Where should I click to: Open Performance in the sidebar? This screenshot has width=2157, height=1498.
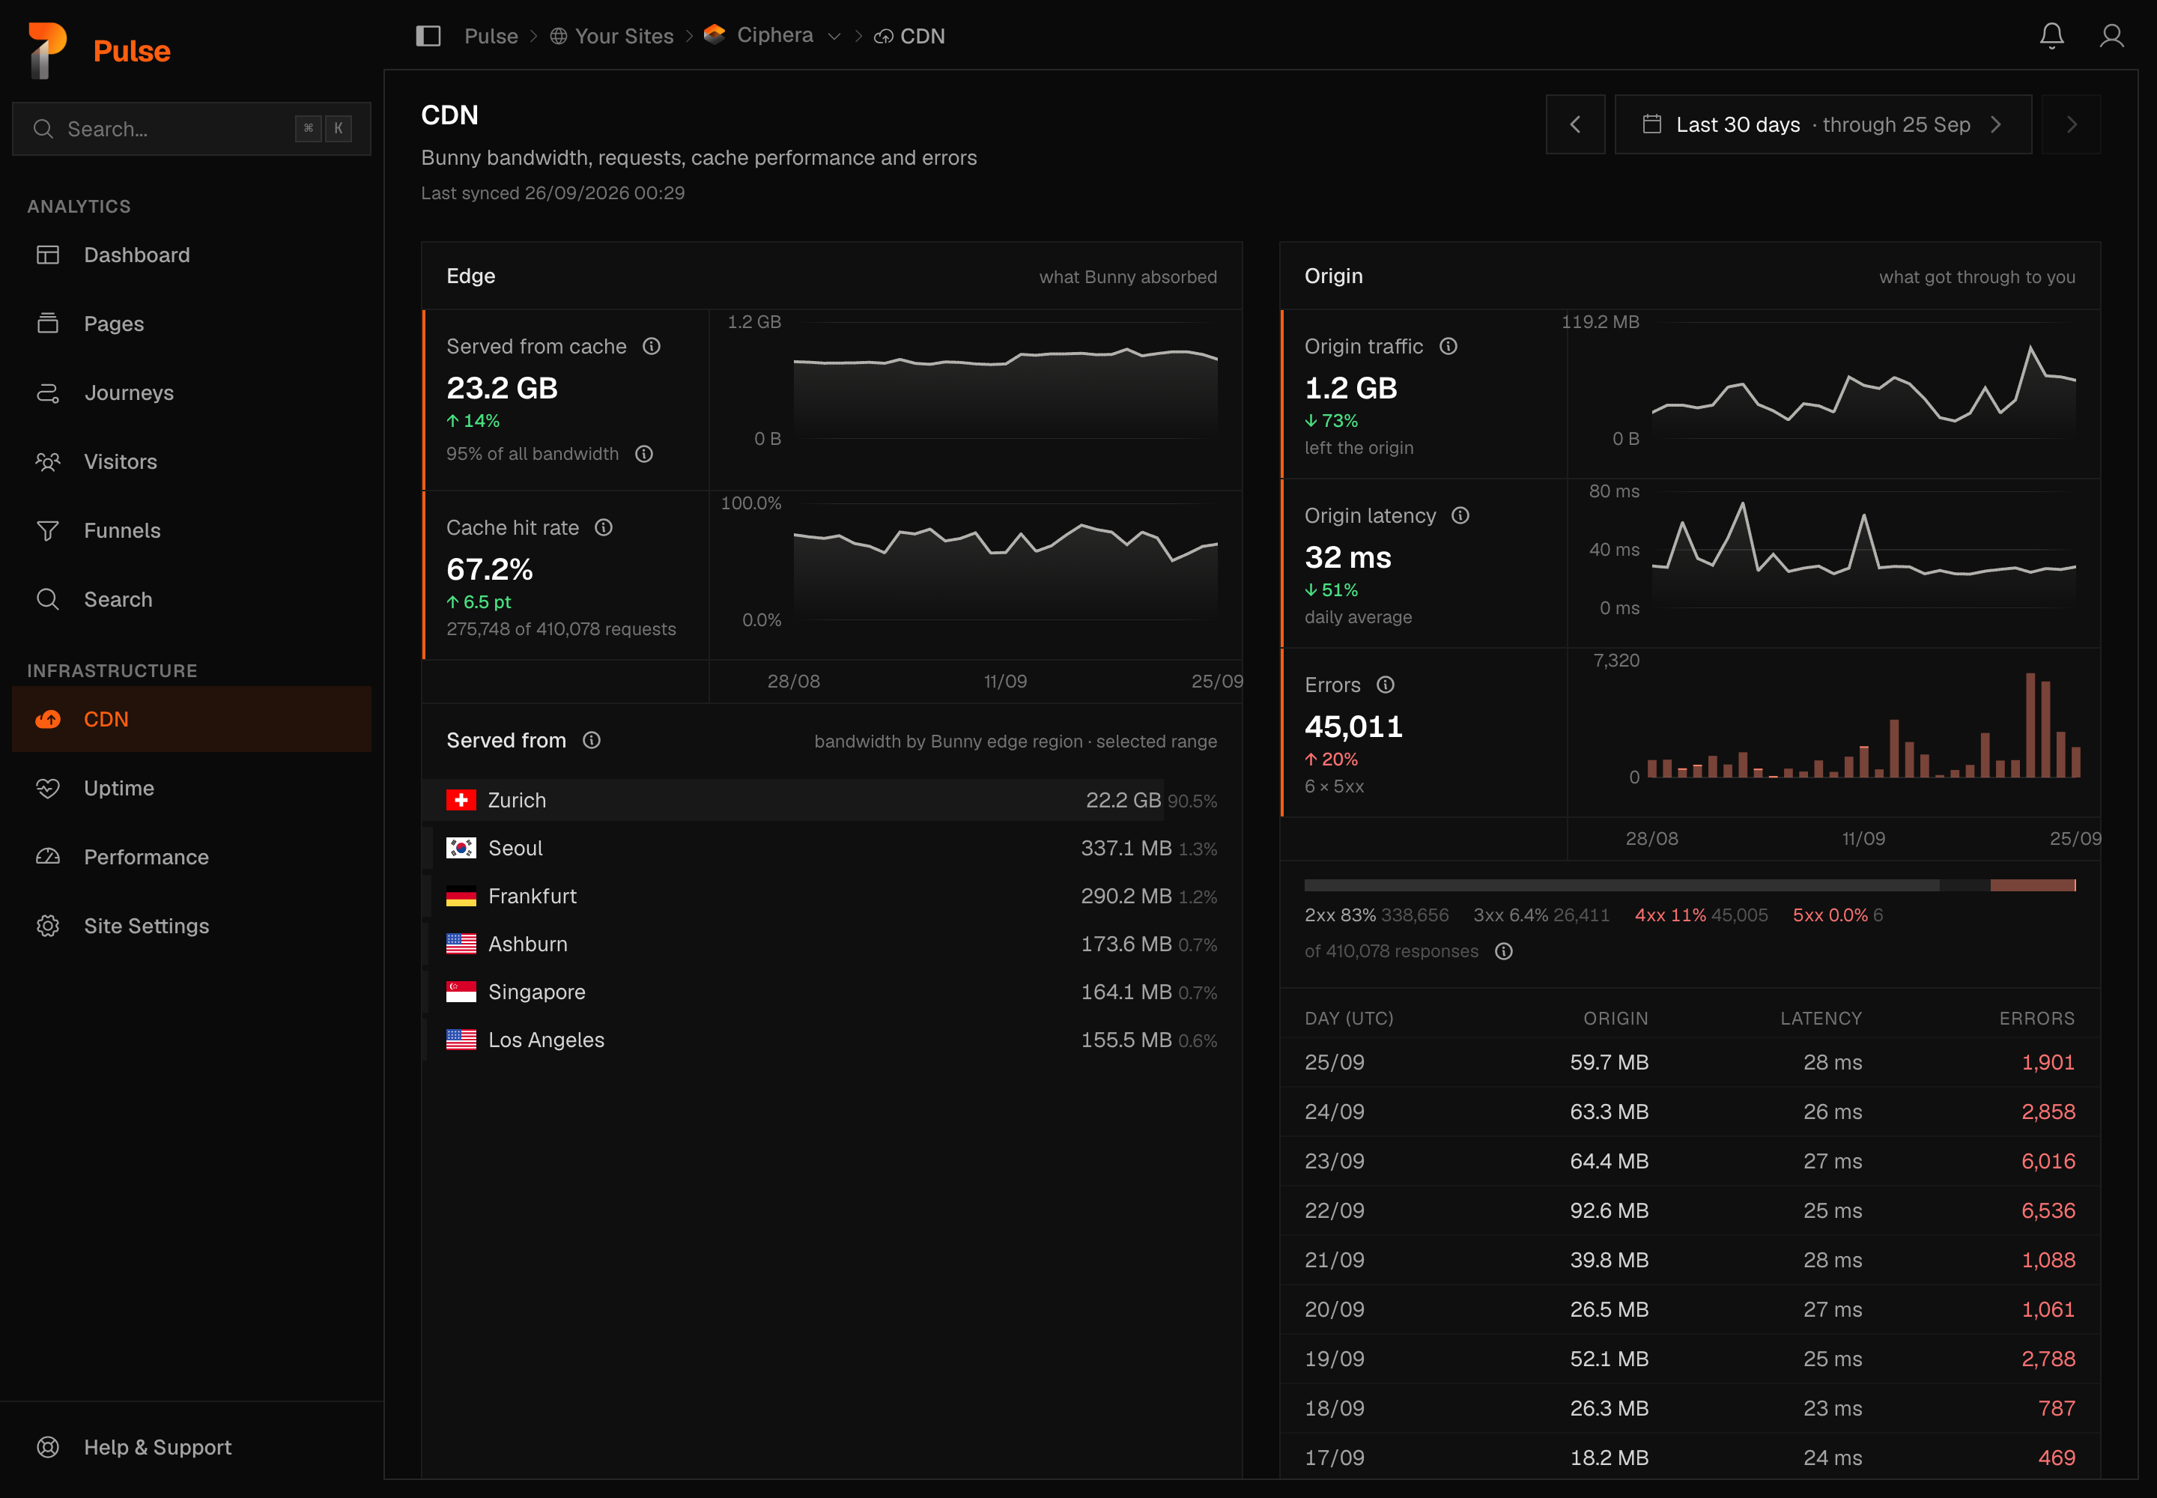[x=192, y=857]
